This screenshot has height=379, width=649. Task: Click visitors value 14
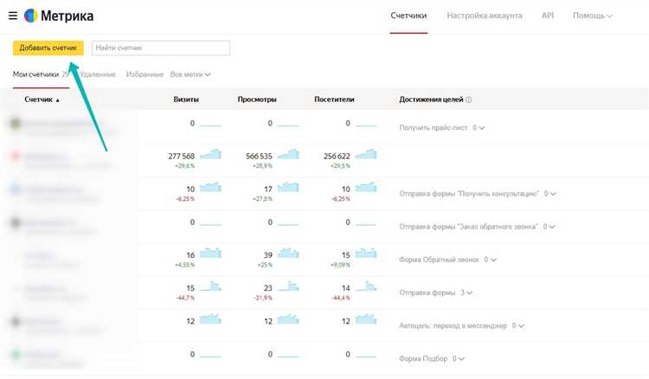pyautogui.click(x=346, y=288)
